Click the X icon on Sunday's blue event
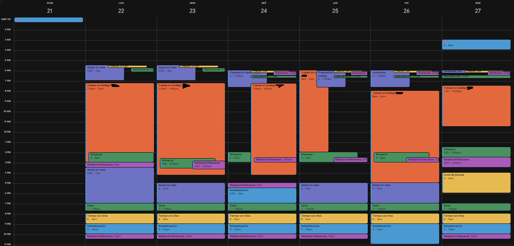This screenshot has width=514, height=246. click(x=18, y=20)
